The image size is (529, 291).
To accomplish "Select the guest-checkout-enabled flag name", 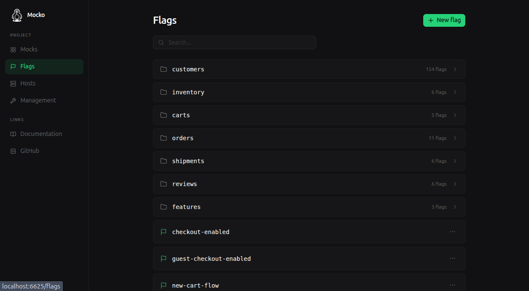I will pos(211,259).
